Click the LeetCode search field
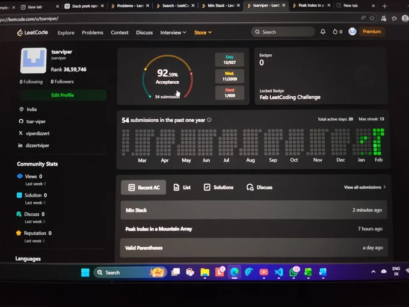Image resolution: width=409 pixels, height=307 pixels. coord(283,32)
